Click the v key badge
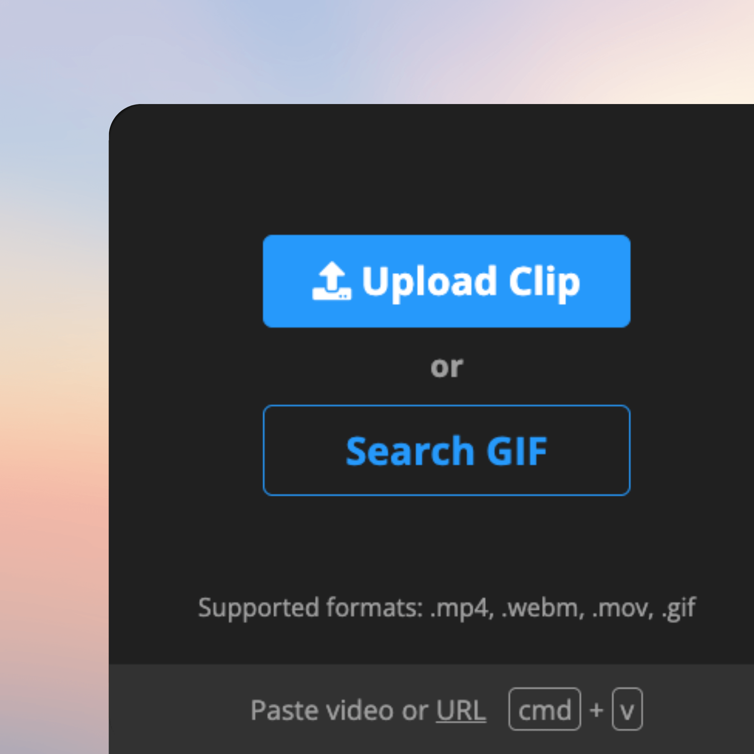The height and width of the screenshot is (754, 754). pyautogui.click(x=627, y=709)
